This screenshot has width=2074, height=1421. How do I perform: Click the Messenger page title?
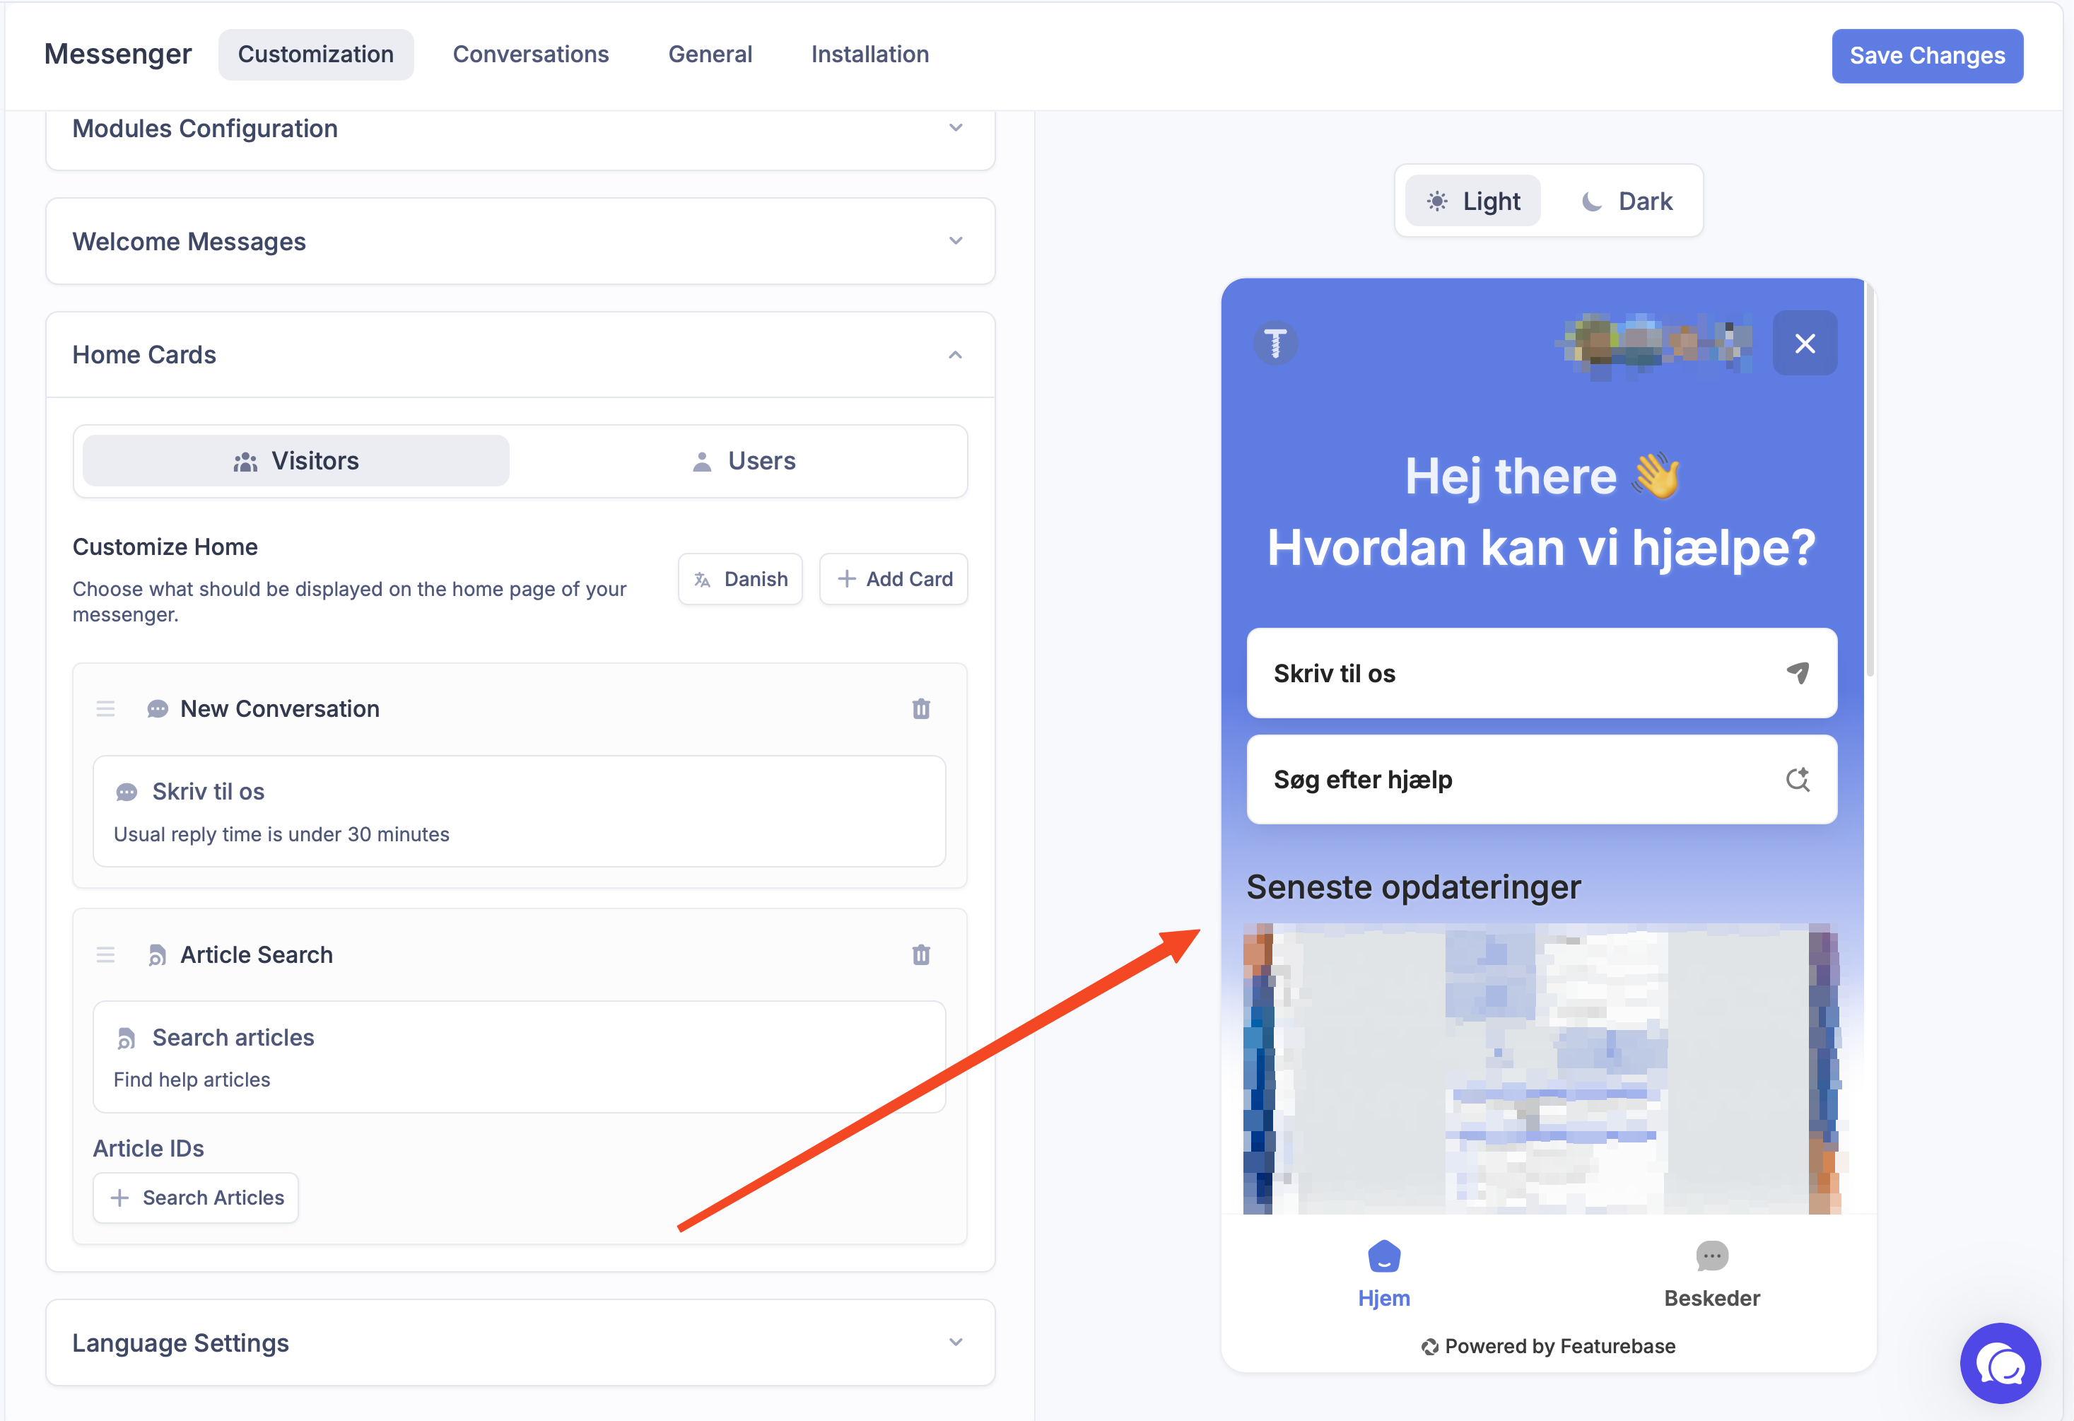[x=118, y=54]
